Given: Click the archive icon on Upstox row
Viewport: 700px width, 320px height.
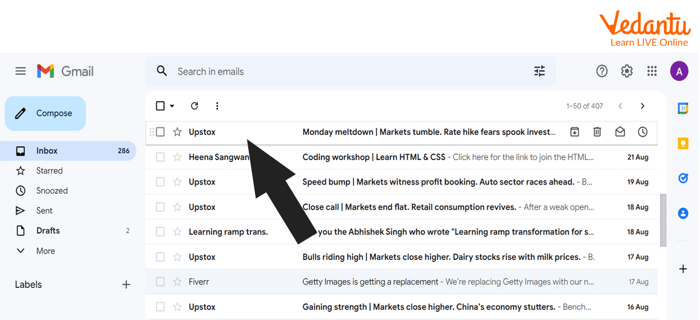Looking at the screenshot, I should coord(575,132).
